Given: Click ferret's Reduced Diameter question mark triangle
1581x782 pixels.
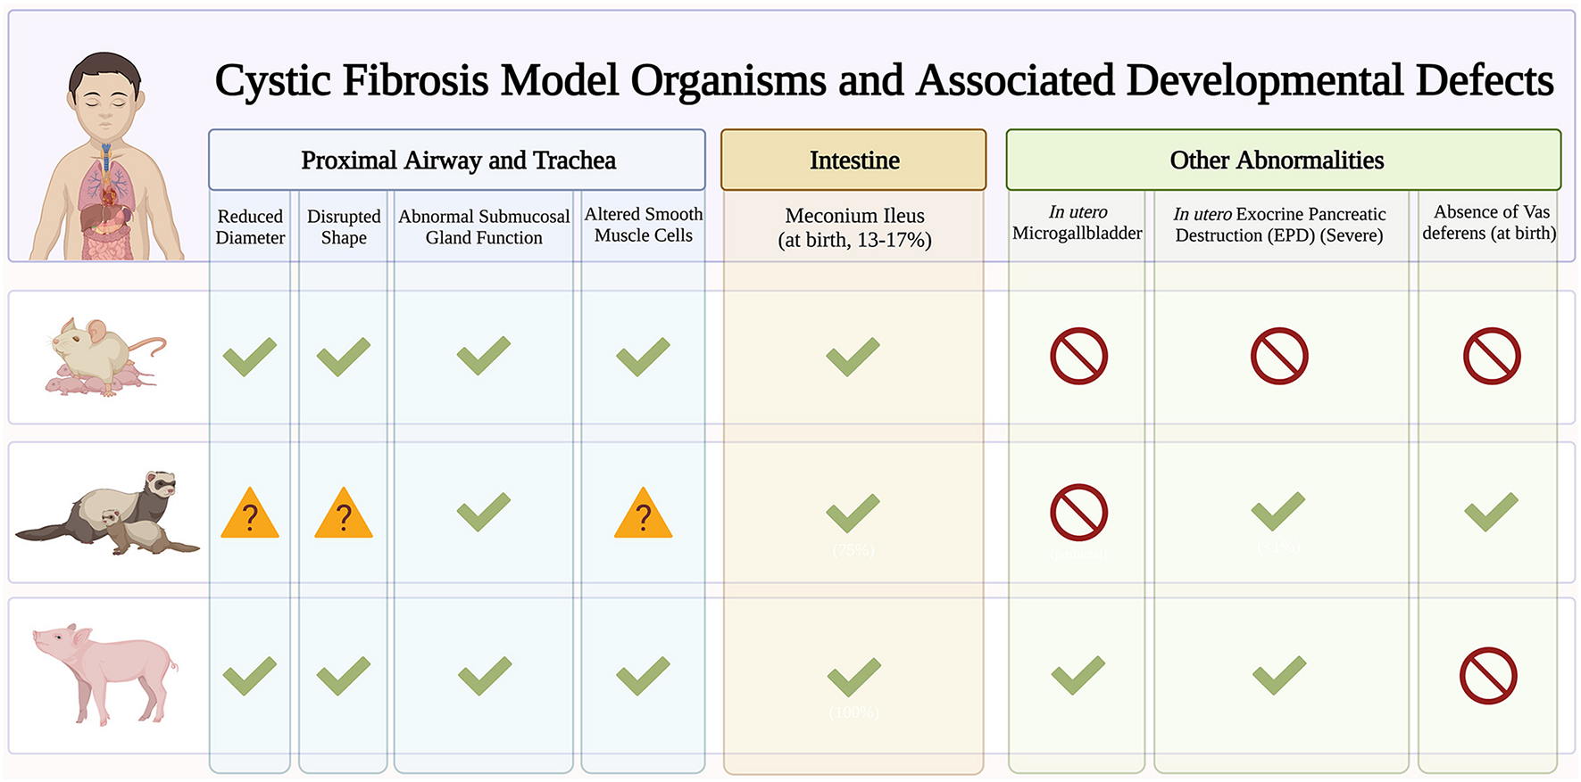Looking at the screenshot, I should click(x=250, y=514).
